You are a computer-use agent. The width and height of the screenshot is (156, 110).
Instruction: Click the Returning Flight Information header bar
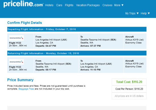(77, 53)
